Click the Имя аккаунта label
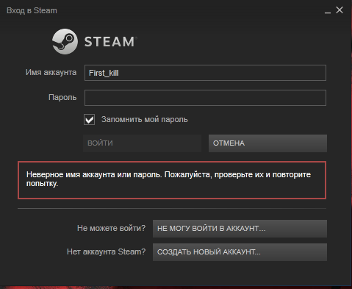 pos(51,72)
